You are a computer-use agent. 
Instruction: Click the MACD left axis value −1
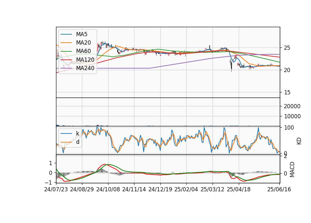click(49, 182)
